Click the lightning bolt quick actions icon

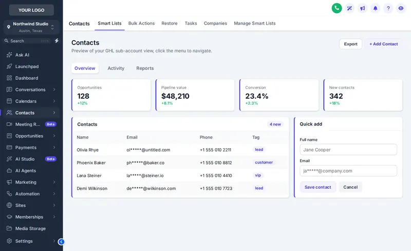(x=57, y=41)
